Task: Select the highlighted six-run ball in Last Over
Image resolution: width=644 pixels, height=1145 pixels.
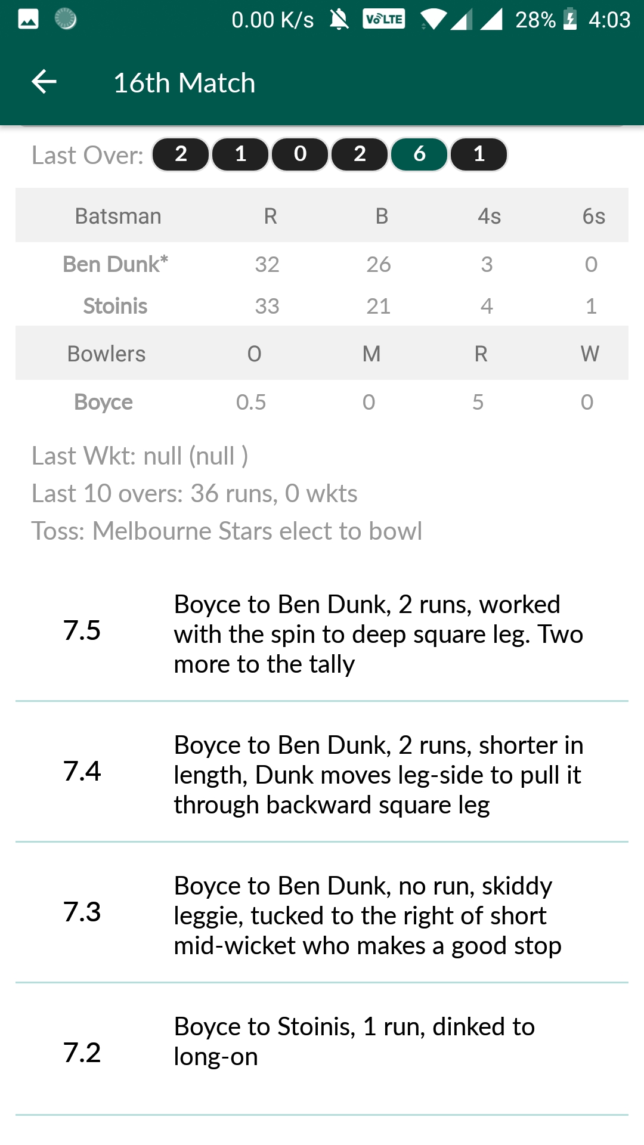Action: pos(419,154)
